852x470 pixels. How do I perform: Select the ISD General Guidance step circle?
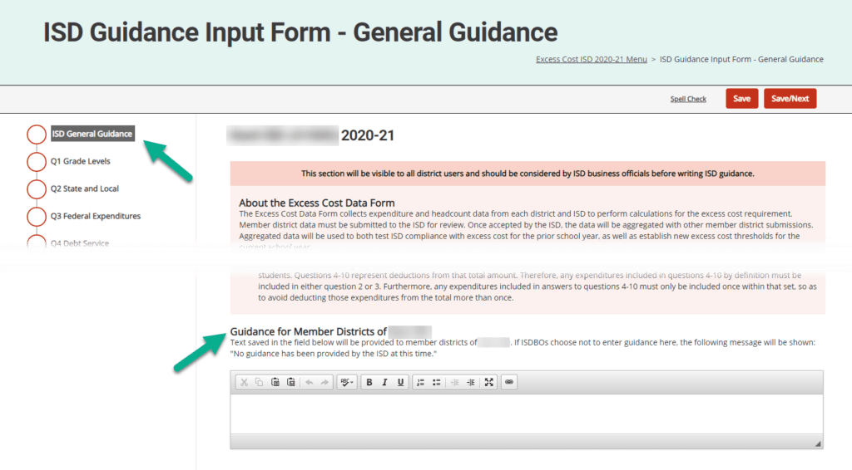(37, 134)
